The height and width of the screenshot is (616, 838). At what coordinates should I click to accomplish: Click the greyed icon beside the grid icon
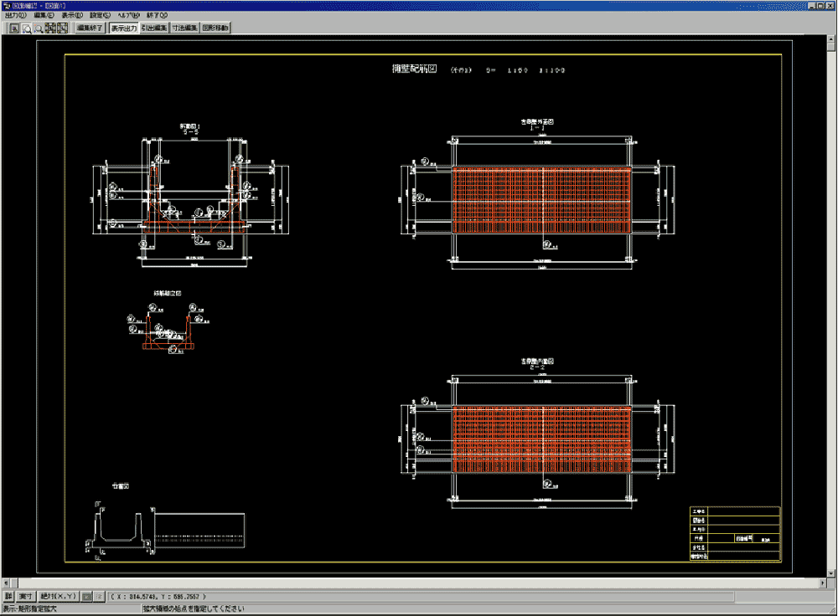coord(99,597)
